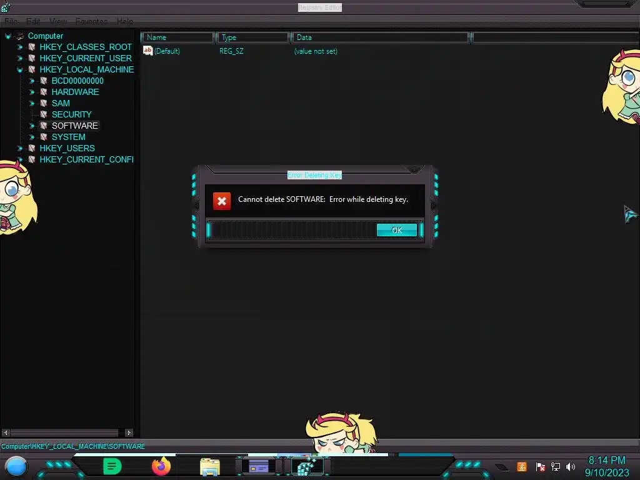Click the SOFTWARE key icon
This screenshot has width=640, height=480.
[44, 126]
